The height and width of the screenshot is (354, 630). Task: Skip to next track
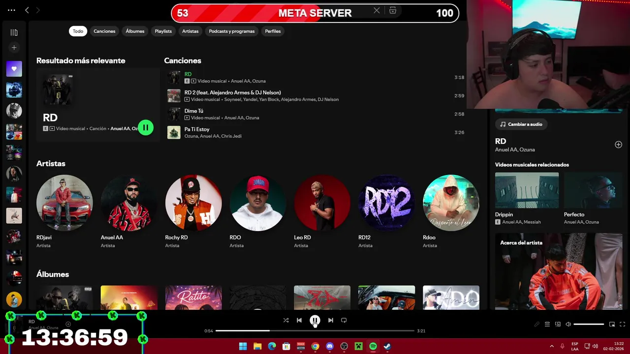[331, 320]
